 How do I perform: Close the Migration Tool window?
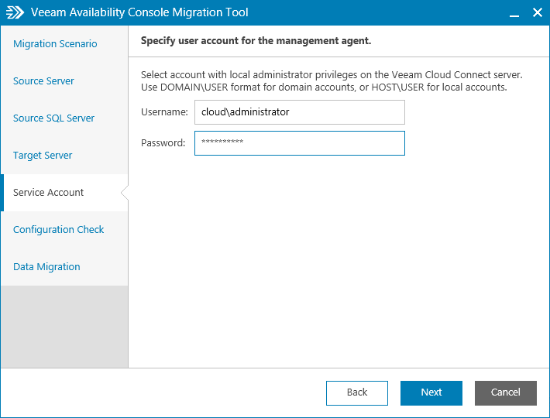tap(537, 13)
